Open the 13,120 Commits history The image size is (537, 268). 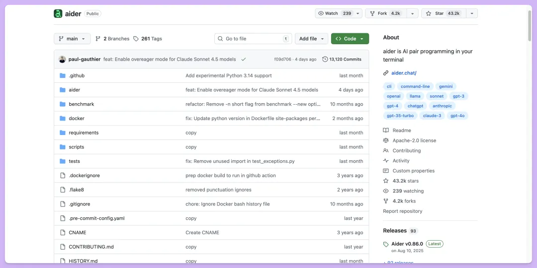point(342,59)
